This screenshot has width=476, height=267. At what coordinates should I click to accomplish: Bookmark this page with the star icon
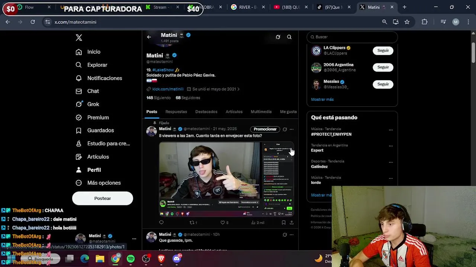(x=407, y=22)
